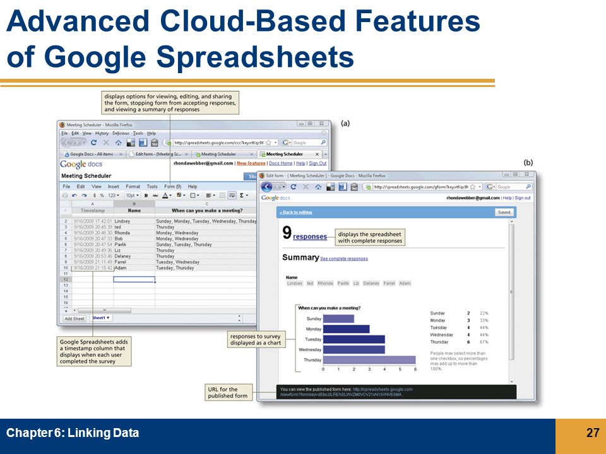
Task: Open search engine dropdown in Meeting Scheduler window
Action: (x=285, y=143)
